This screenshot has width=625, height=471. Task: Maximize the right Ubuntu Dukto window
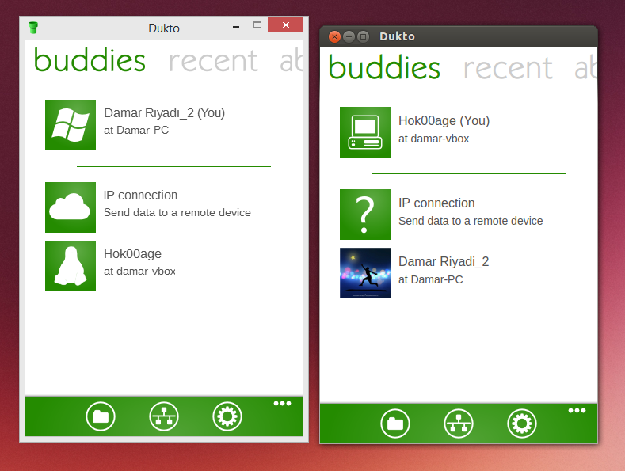(x=363, y=37)
